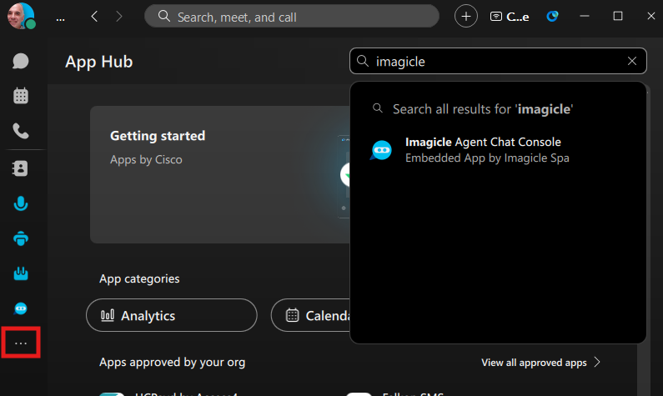Go back with the left arrow

94,16
